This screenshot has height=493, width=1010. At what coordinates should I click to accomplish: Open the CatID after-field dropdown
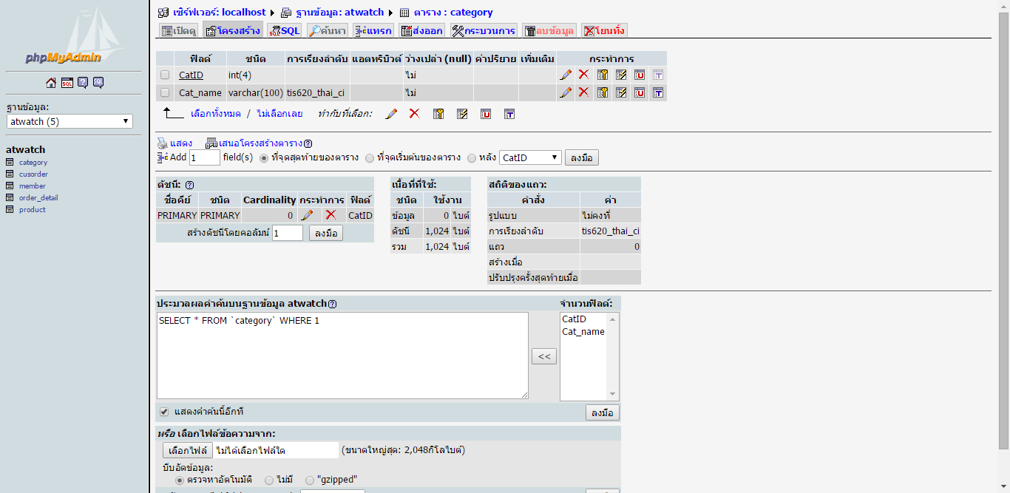point(531,157)
